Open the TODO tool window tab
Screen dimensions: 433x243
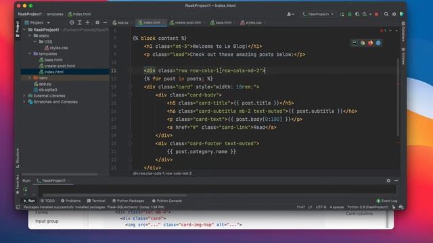47,200
